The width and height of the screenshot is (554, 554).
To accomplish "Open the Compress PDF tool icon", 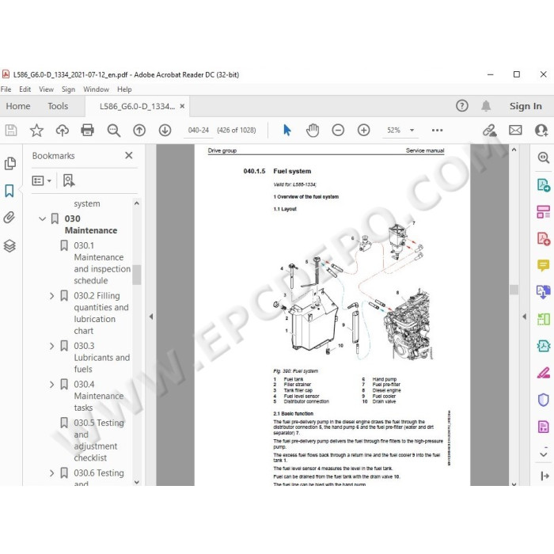I will click(x=544, y=346).
